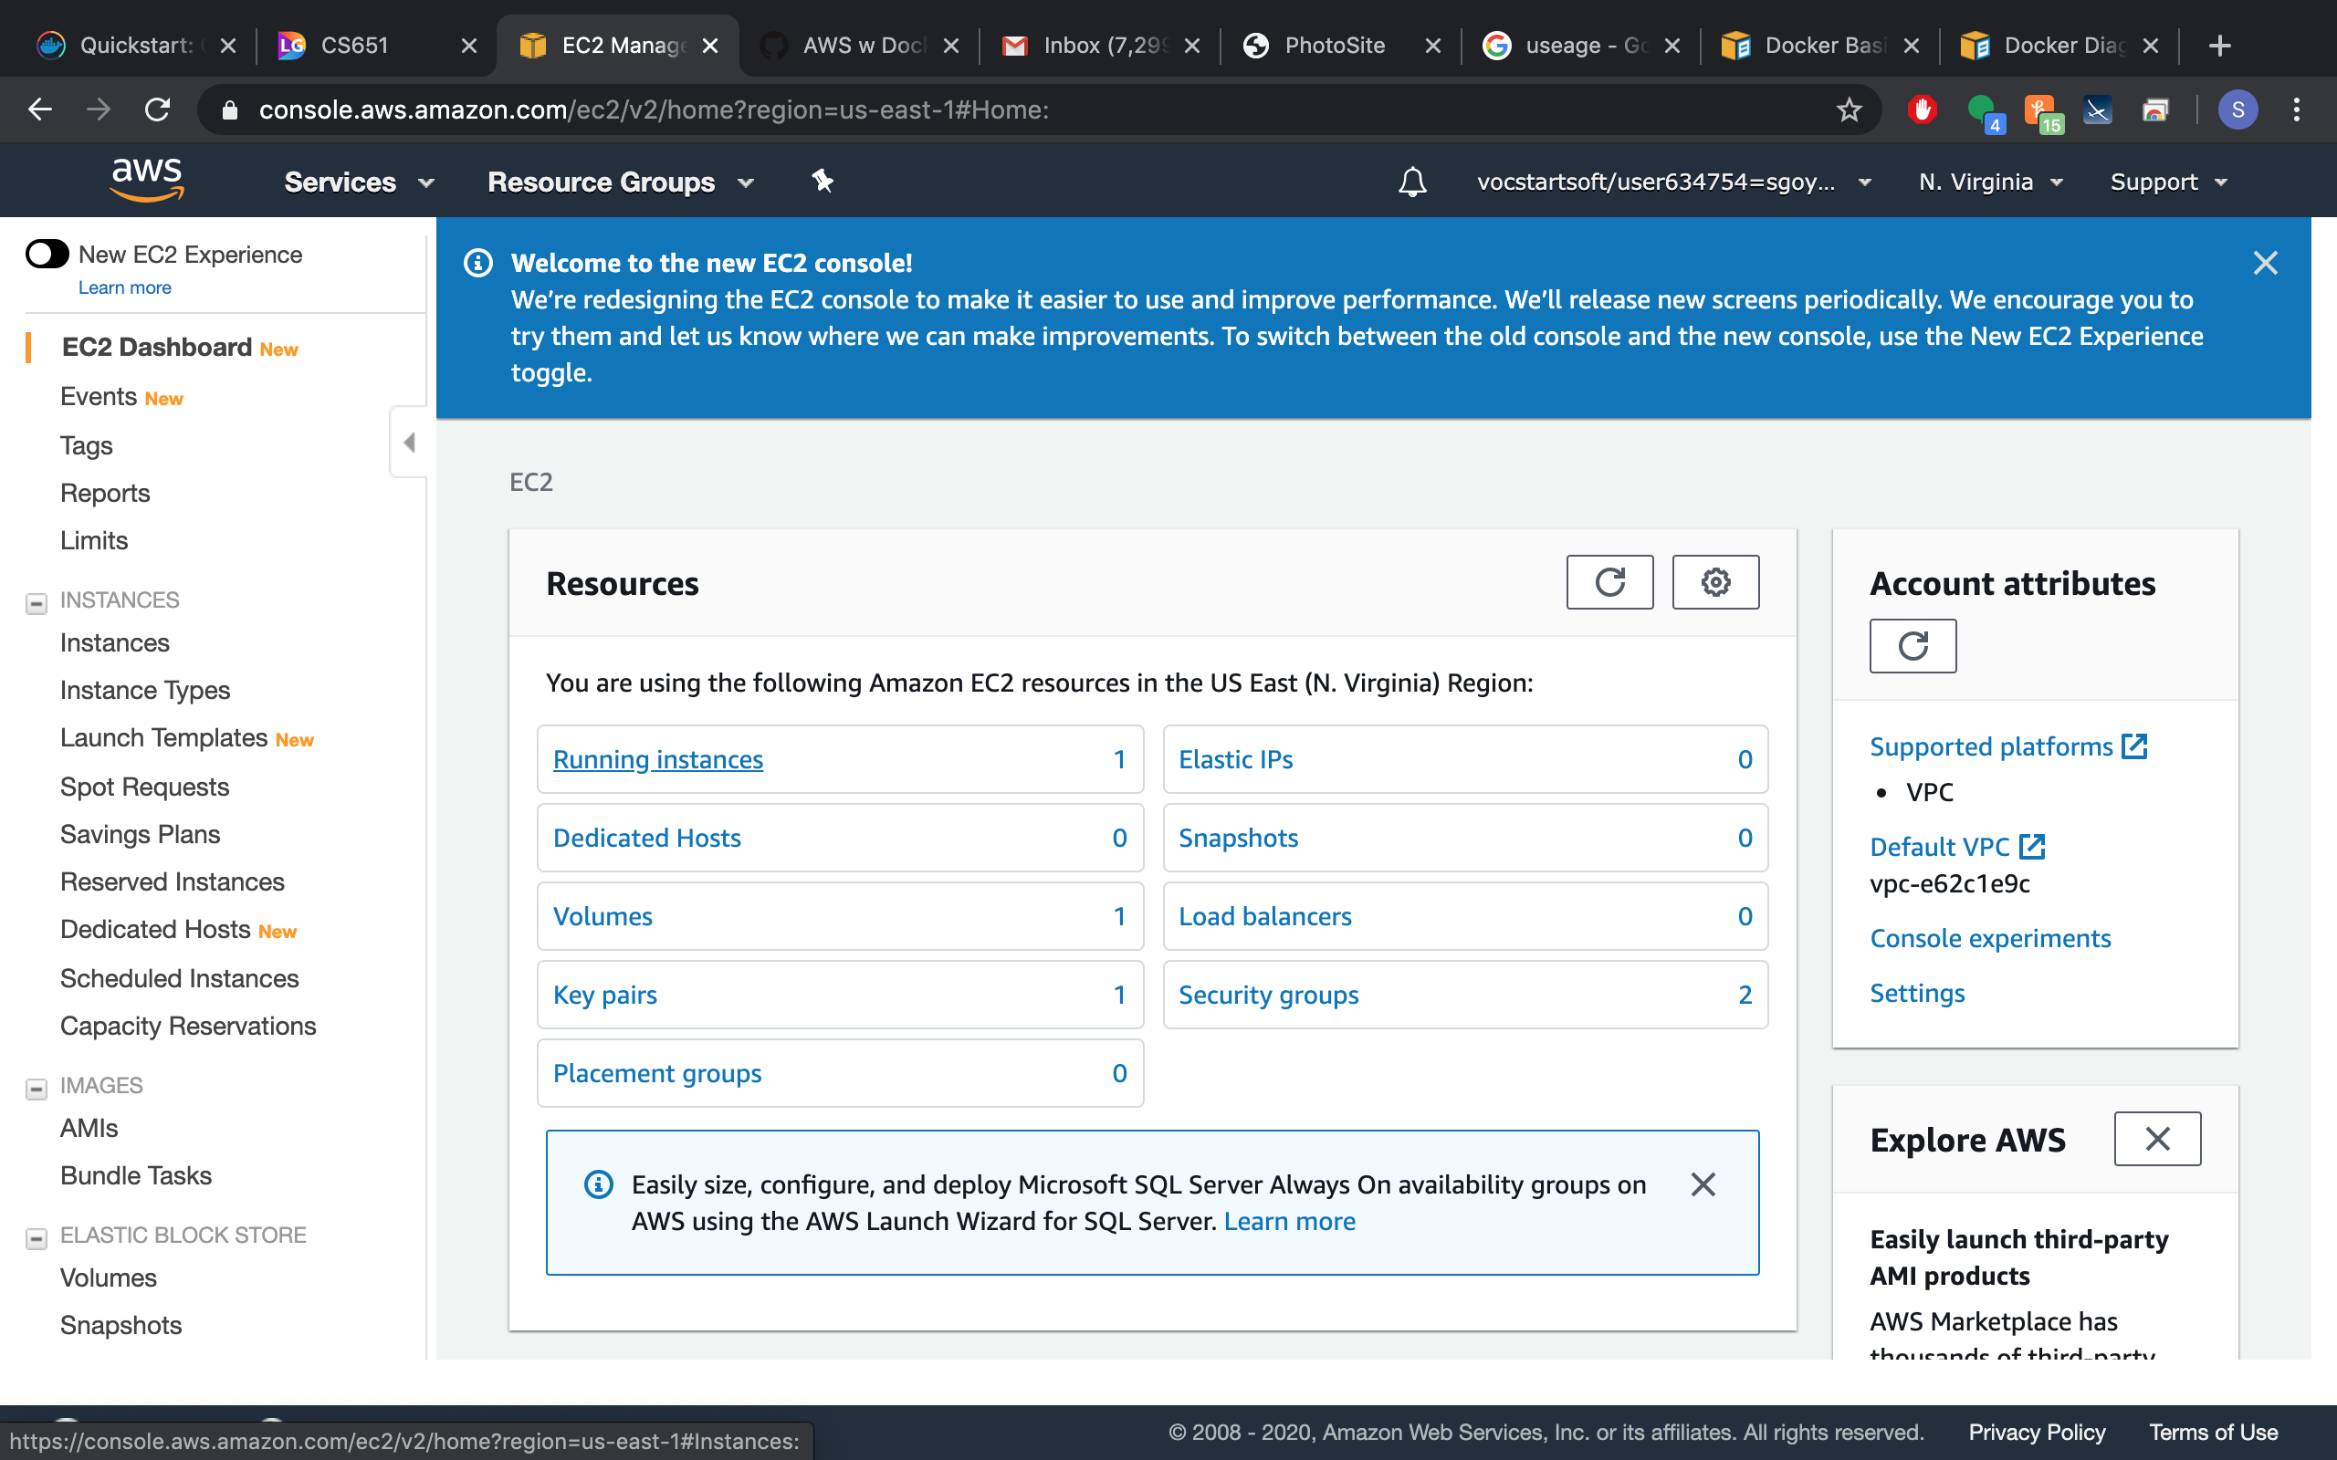The image size is (2337, 1460).
Task: Refresh the Resources panel
Action: point(1609,582)
